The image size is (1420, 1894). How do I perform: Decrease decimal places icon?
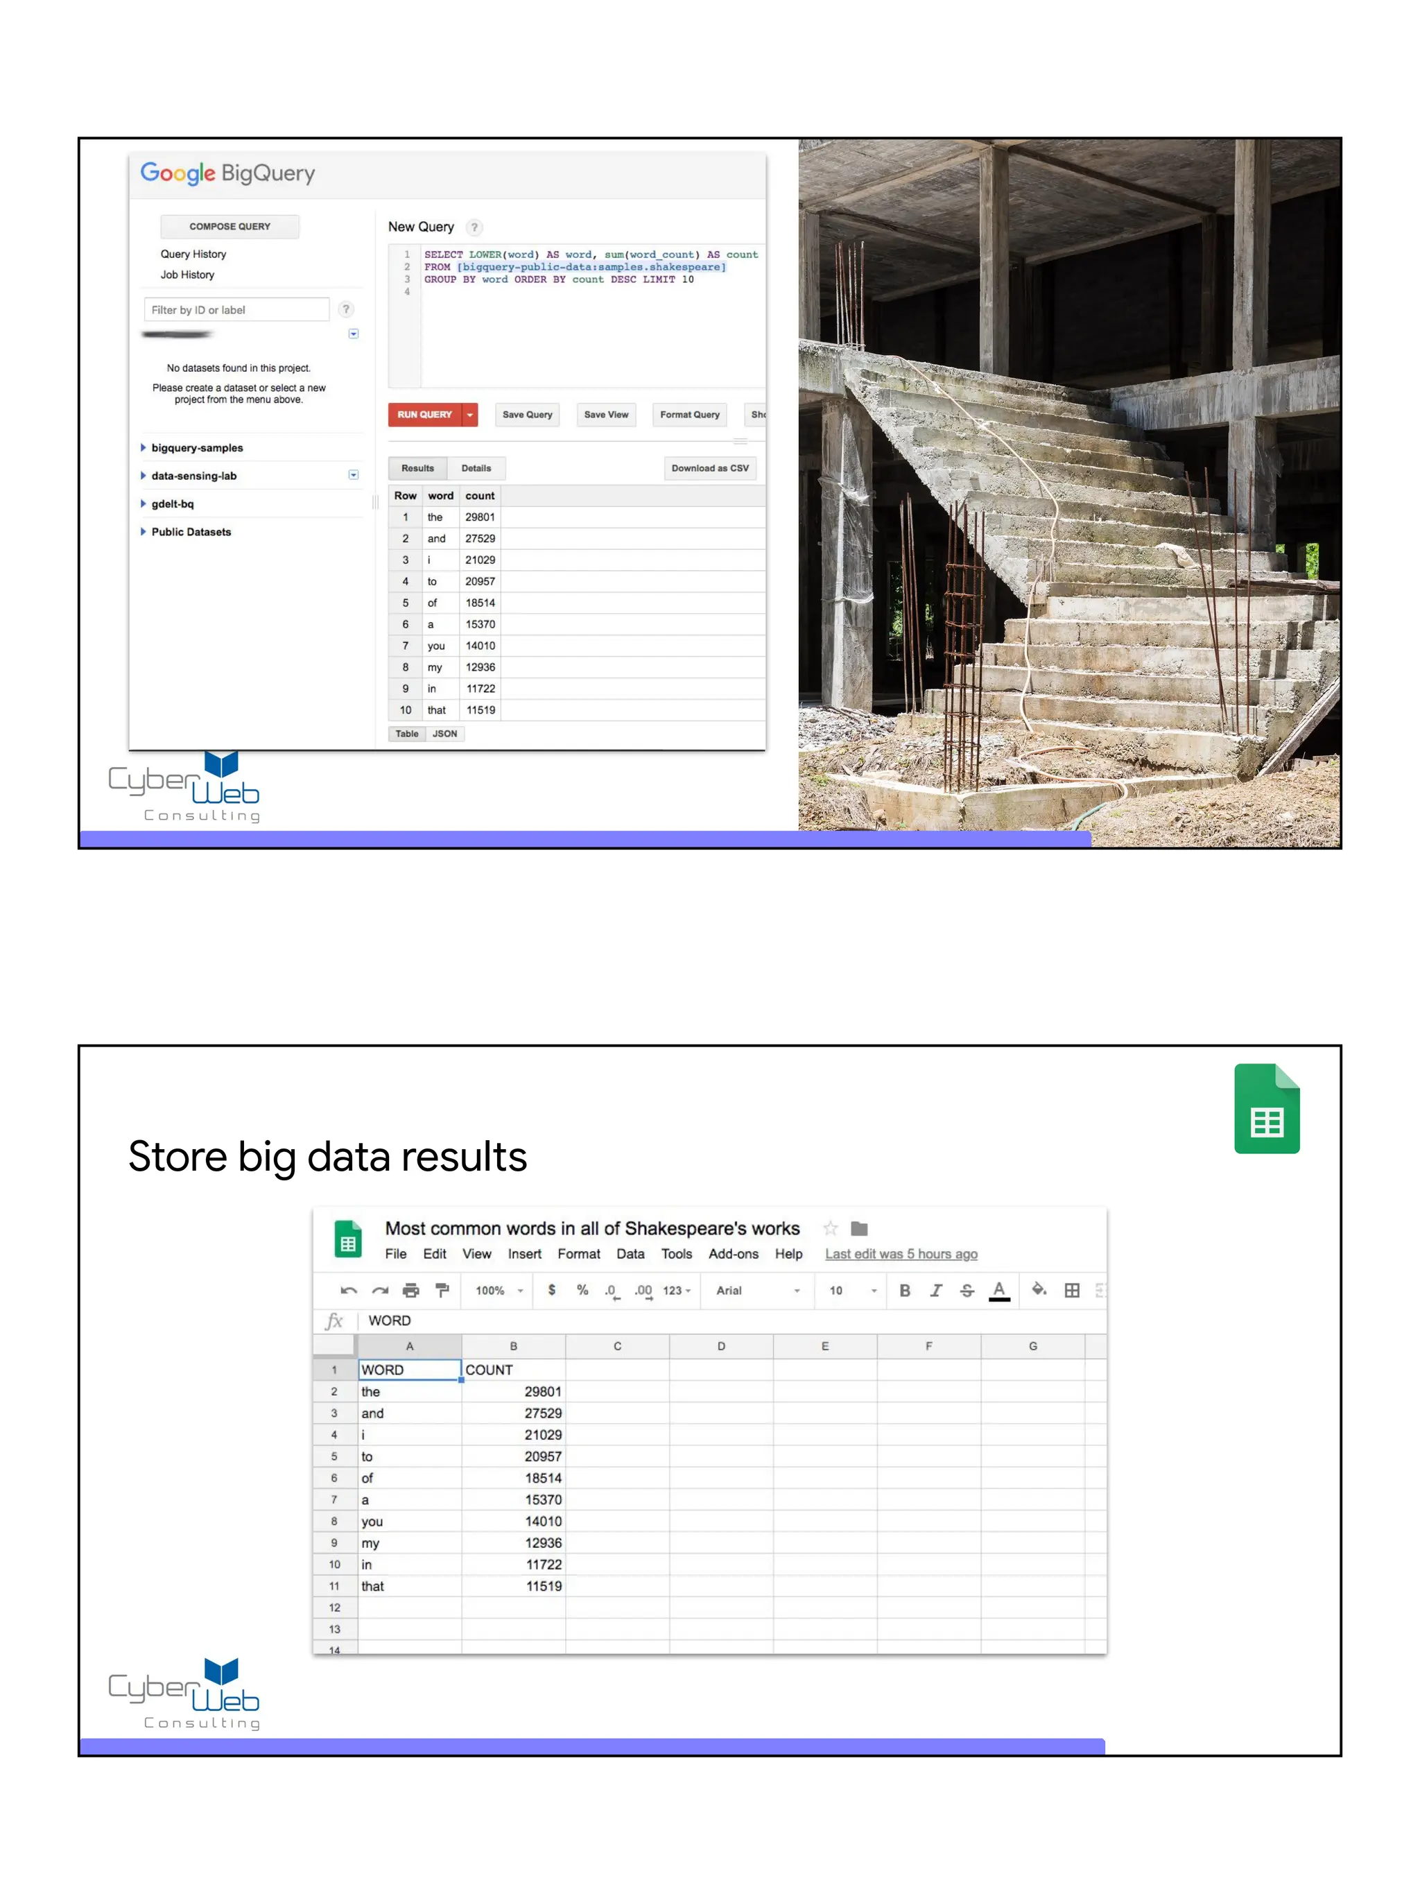coord(611,1291)
